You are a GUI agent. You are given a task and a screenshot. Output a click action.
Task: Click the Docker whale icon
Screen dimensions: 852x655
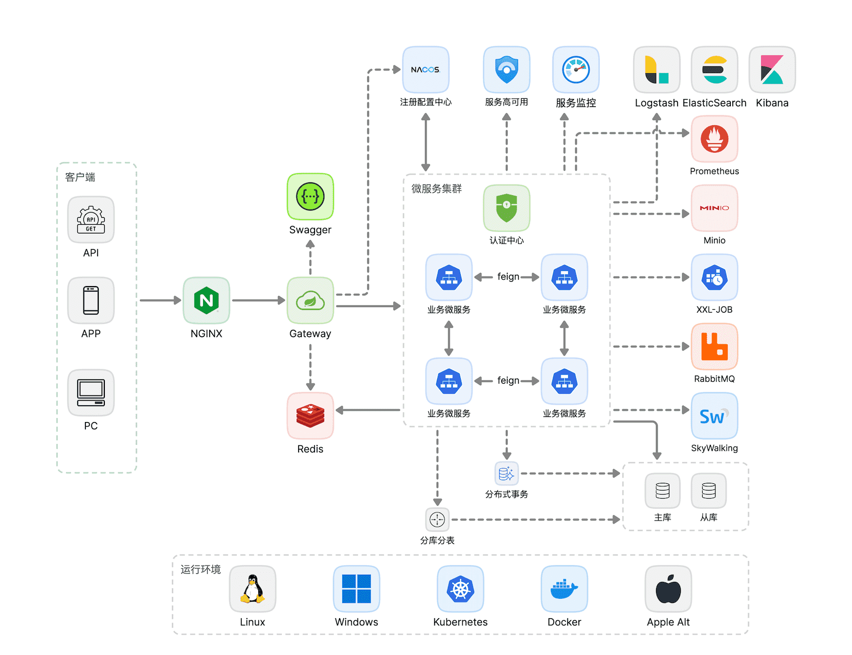565,589
